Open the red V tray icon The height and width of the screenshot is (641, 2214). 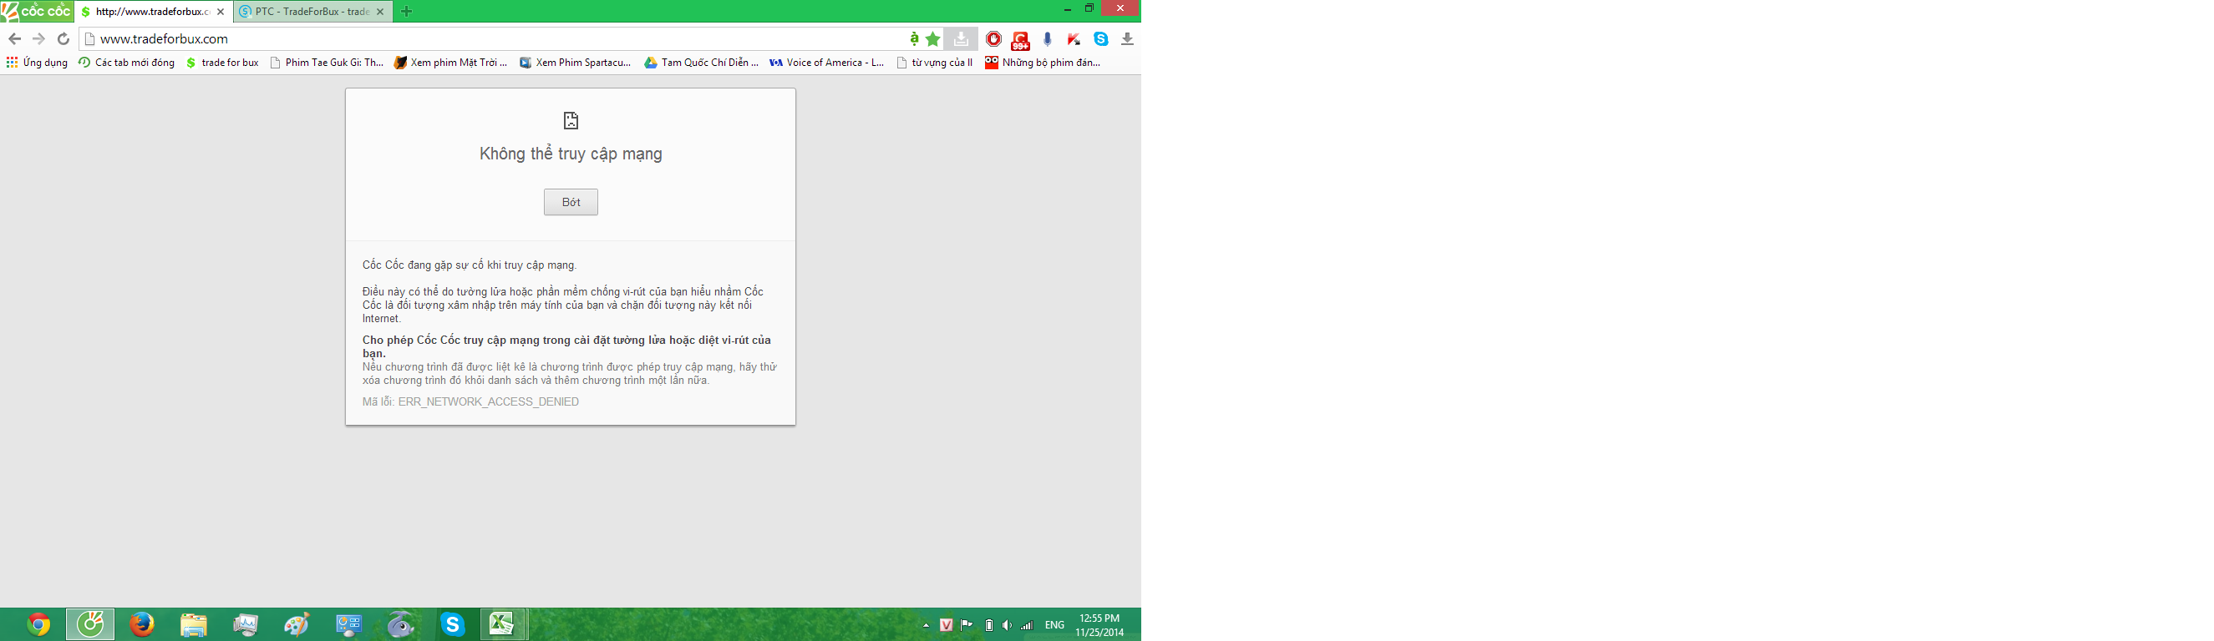947,624
